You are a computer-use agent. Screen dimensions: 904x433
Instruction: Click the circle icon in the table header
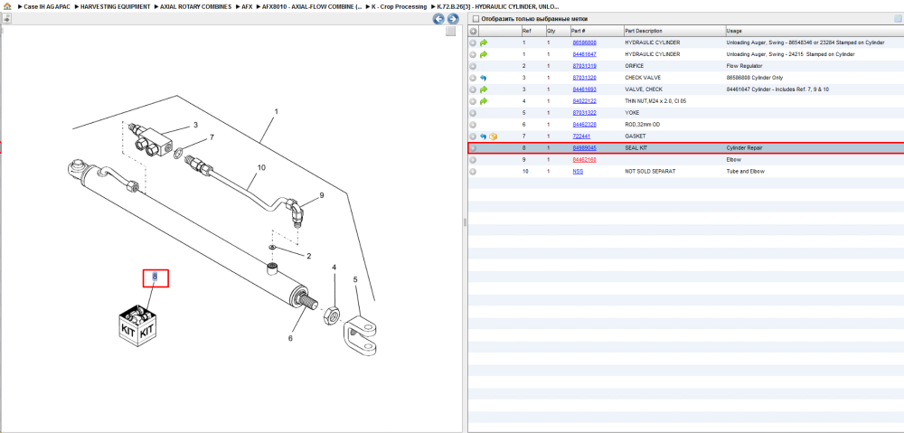(473, 31)
